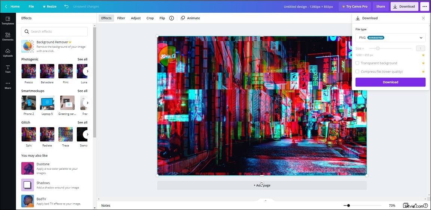
Task: Click the glitched street image on canvas
Action: click(x=262, y=106)
